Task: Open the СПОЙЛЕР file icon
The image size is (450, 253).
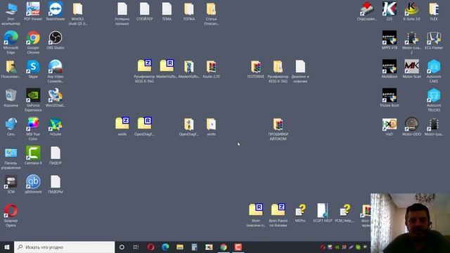Action: click(144, 9)
